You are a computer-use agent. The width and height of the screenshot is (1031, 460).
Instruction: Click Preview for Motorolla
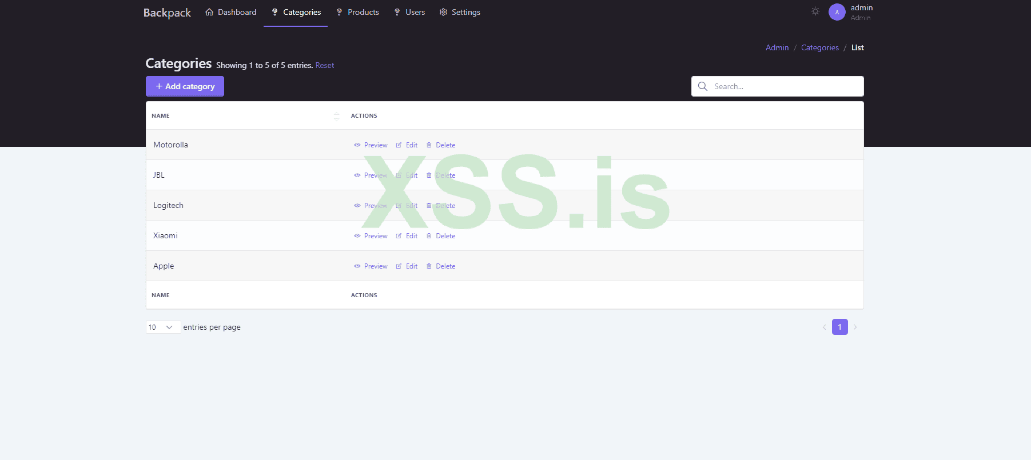[371, 145]
